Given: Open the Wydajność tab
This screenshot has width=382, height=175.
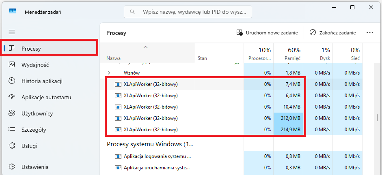Looking at the screenshot, I should pyautogui.click(x=50, y=65).
